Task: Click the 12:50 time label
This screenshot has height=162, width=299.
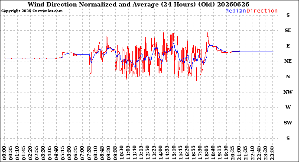Action: click(148, 153)
